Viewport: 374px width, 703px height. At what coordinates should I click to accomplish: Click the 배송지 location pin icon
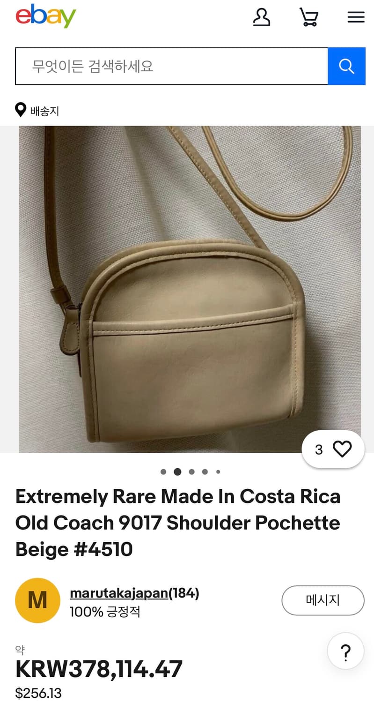21,111
